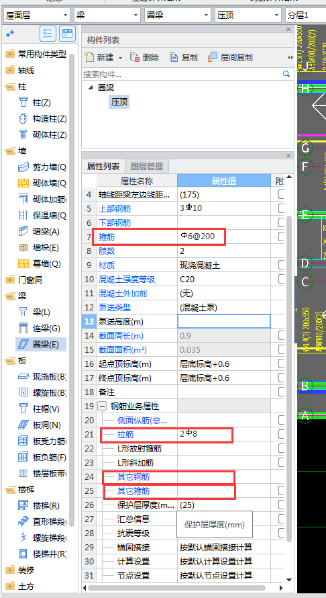Select the 螺旋板(B) spiral slab icon
This screenshot has width=326, height=598.
(x=23, y=393)
